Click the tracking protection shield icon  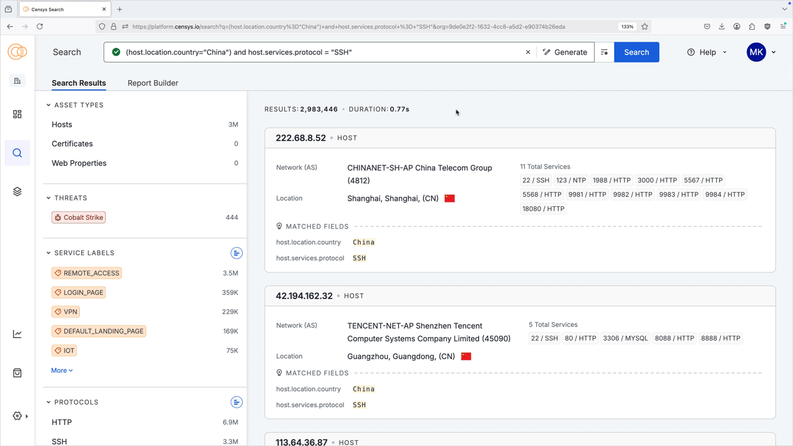click(x=102, y=27)
